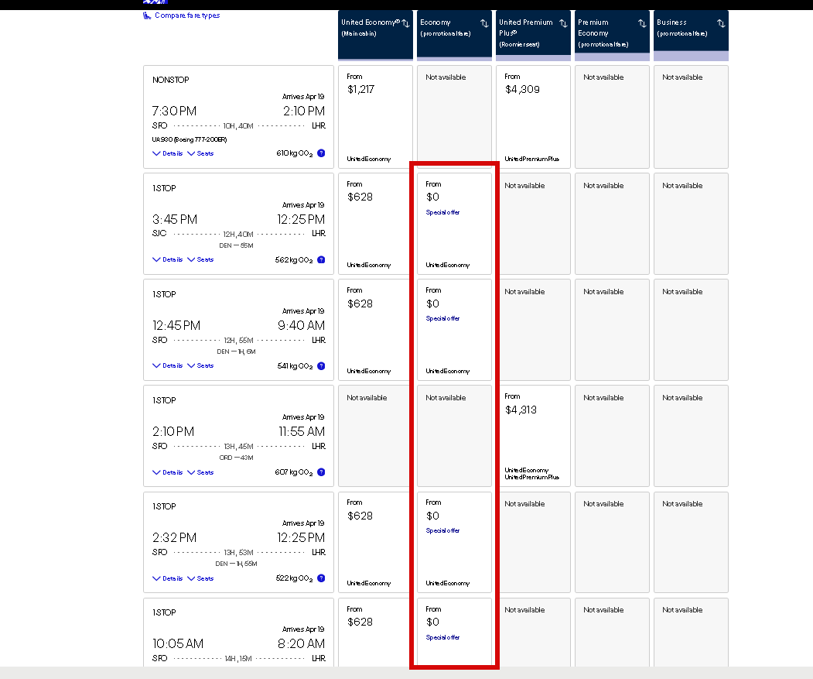Select $0 special offer on 12:45 PM flight

click(454, 329)
